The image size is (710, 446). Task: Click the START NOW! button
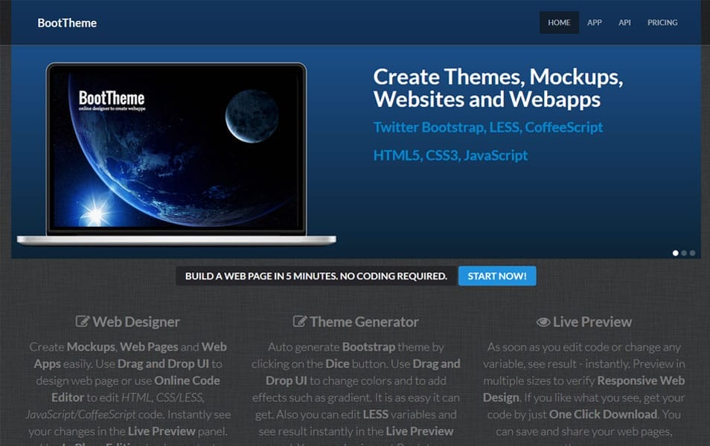(x=497, y=276)
